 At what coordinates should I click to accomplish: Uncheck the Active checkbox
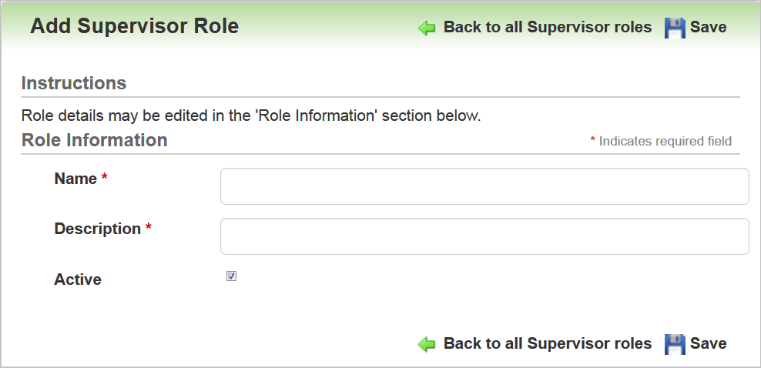pyautogui.click(x=231, y=276)
